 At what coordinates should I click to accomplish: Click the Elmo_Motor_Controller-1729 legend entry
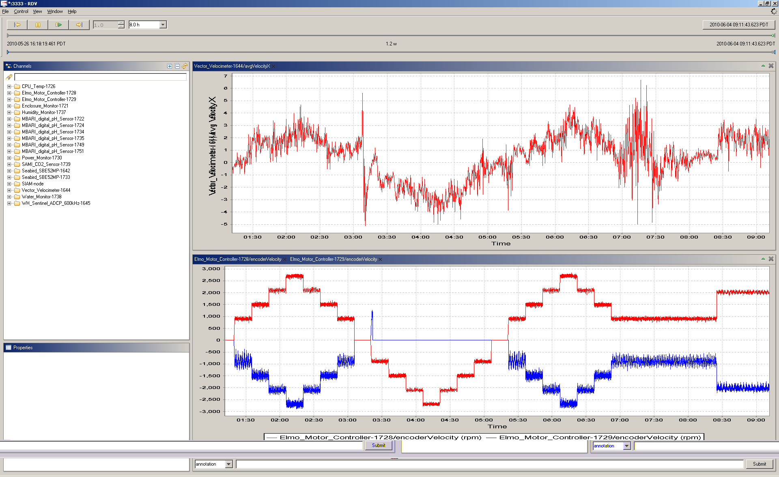click(x=593, y=437)
